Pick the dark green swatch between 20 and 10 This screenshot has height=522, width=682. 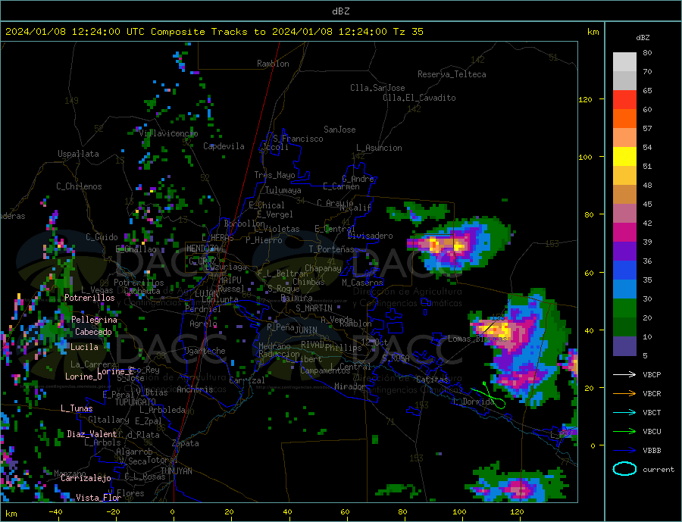coord(624,327)
